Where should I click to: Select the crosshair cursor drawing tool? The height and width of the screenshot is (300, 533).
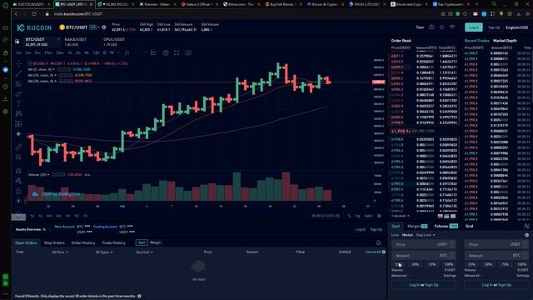coord(18,63)
